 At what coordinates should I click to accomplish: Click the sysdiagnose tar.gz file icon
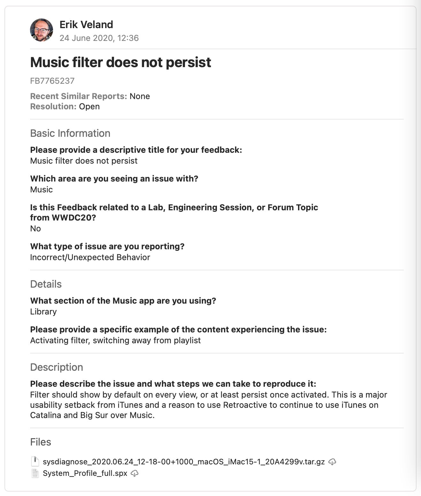tap(34, 462)
